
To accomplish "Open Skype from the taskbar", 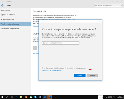I will pos(35,97).
